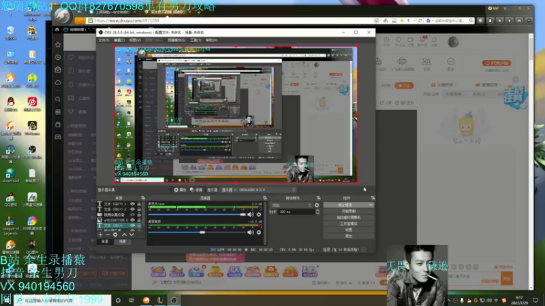Image resolution: width=545 pixels, height=306 pixels.
Task: Click the browser address bar URL
Action: click(127, 21)
